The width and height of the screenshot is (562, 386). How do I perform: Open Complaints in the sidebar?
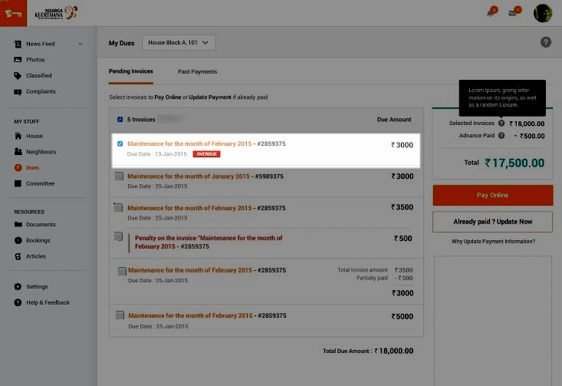pos(41,91)
